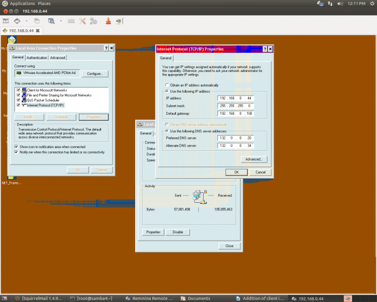Click the Subnet mask field
Image resolution: width=377 pixels, height=302 pixels.
tap(236, 106)
